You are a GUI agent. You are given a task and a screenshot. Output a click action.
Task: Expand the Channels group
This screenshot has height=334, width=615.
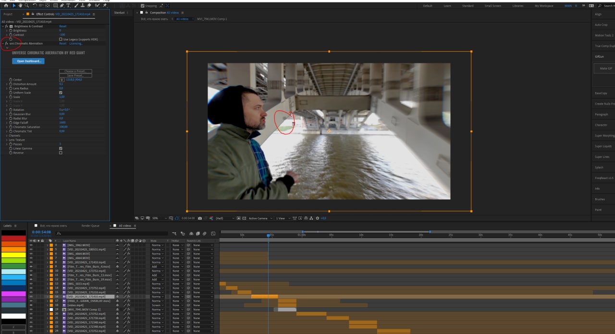pyautogui.click(x=7, y=135)
